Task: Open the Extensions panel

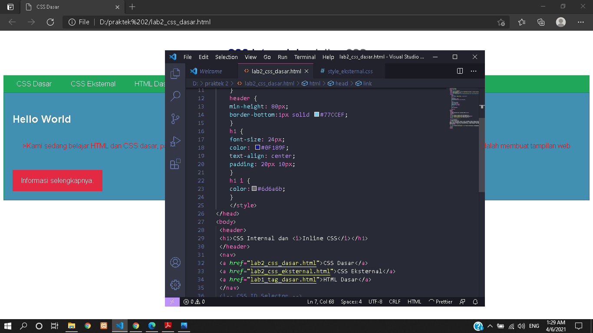Action: 175,164
